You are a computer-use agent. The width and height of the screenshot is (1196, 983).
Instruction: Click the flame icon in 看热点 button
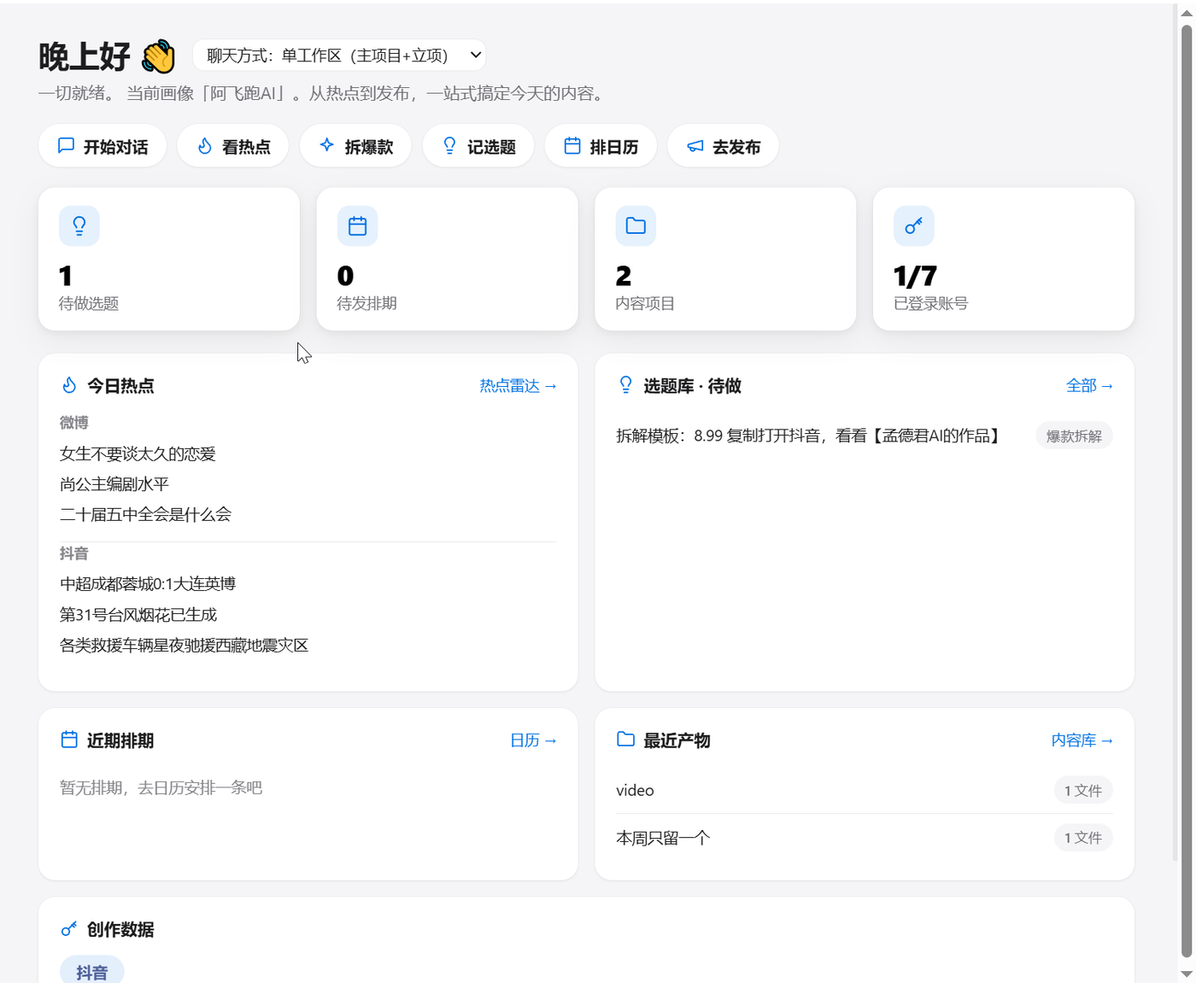(x=205, y=146)
